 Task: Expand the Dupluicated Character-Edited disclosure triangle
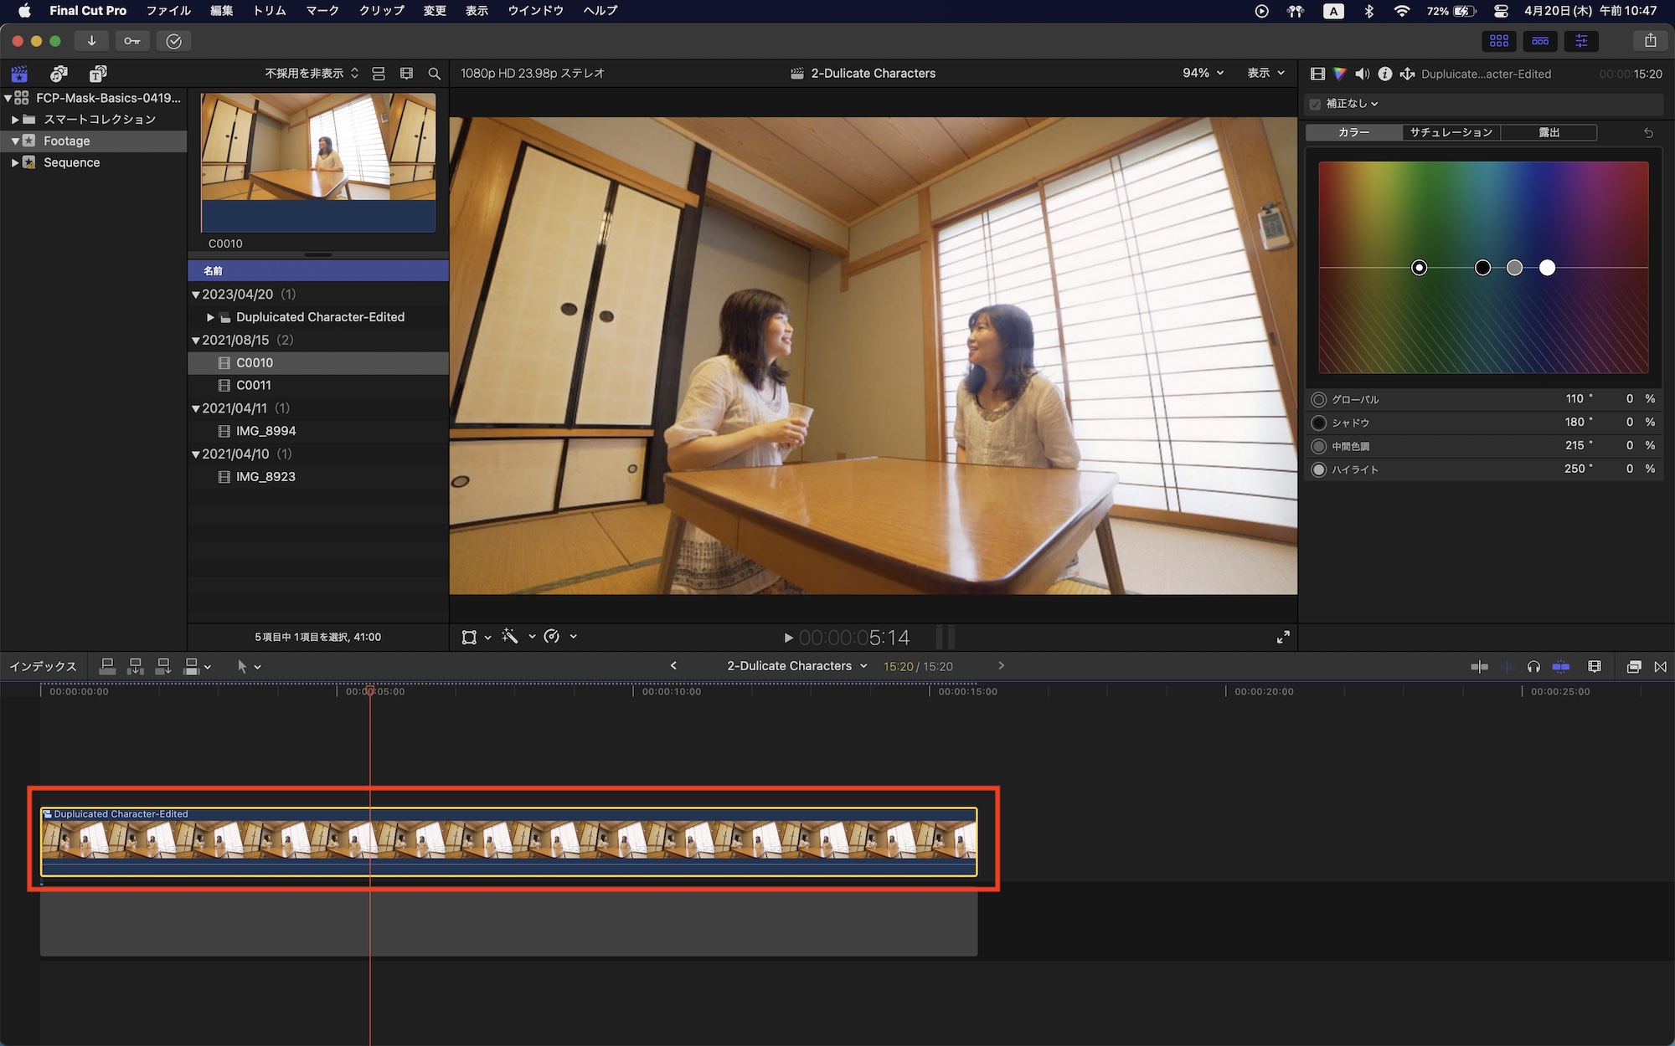(x=210, y=317)
